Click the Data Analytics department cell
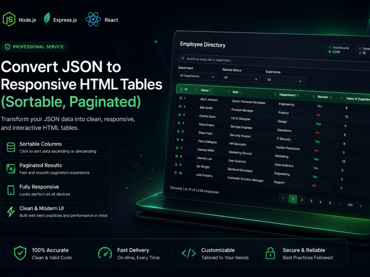The width and height of the screenshot is (370, 277). 284,165
